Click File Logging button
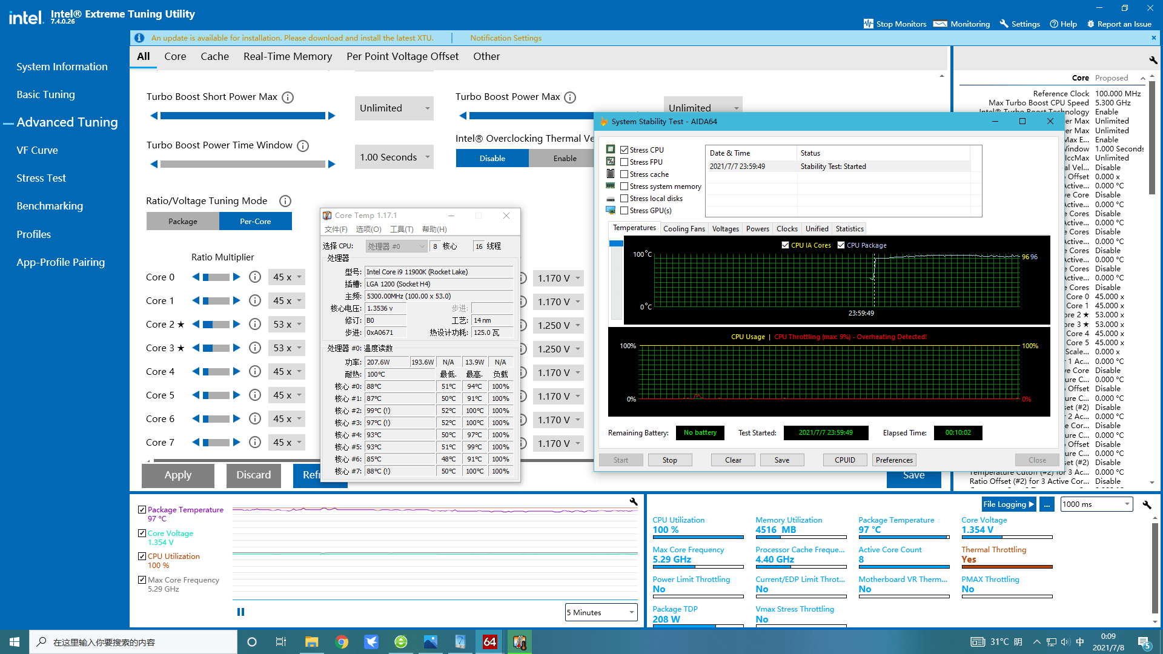This screenshot has height=654, width=1163. tap(1009, 504)
